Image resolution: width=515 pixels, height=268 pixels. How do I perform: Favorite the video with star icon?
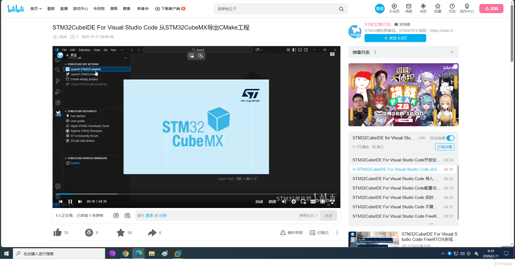pyautogui.click(x=121, y=233)
